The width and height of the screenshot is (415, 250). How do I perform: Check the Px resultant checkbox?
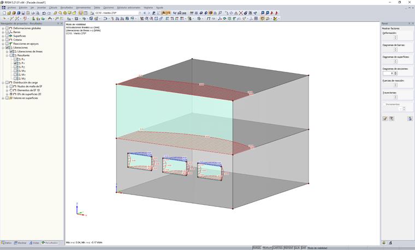[15, 59]
